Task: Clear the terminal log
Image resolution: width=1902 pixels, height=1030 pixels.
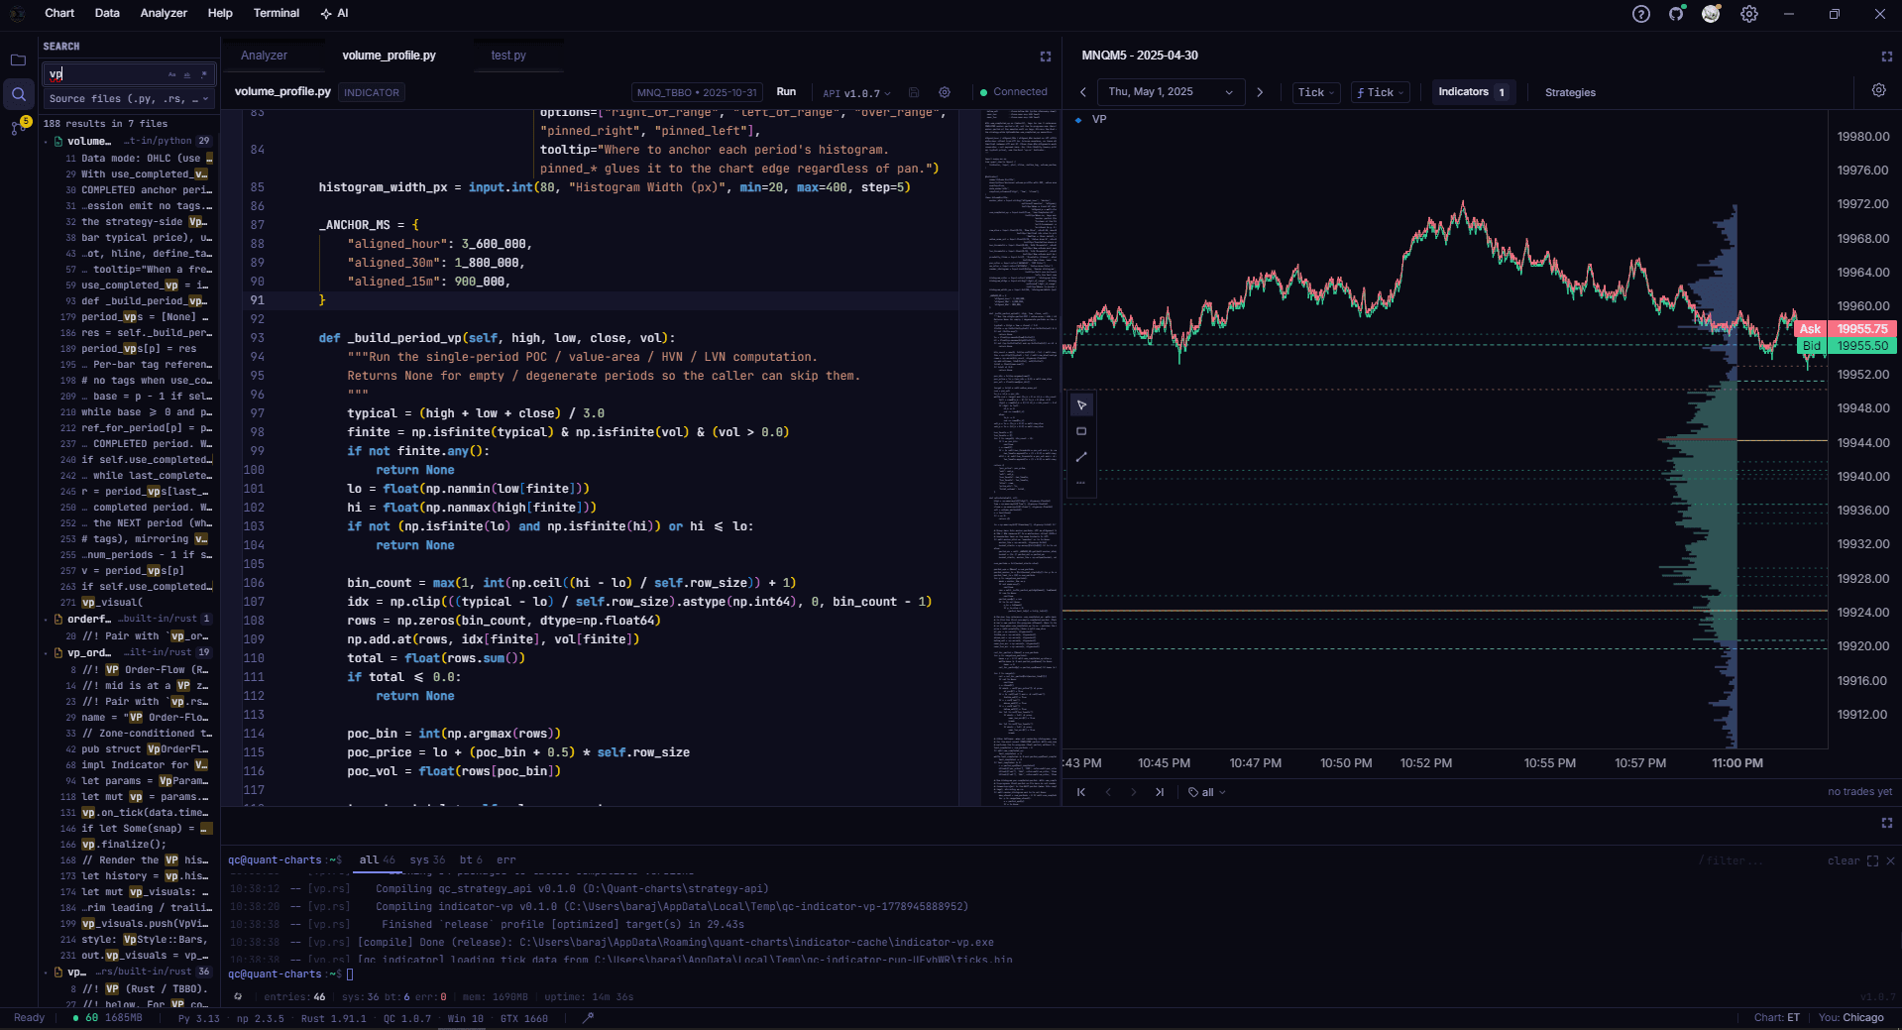Action: (1844, 860)
